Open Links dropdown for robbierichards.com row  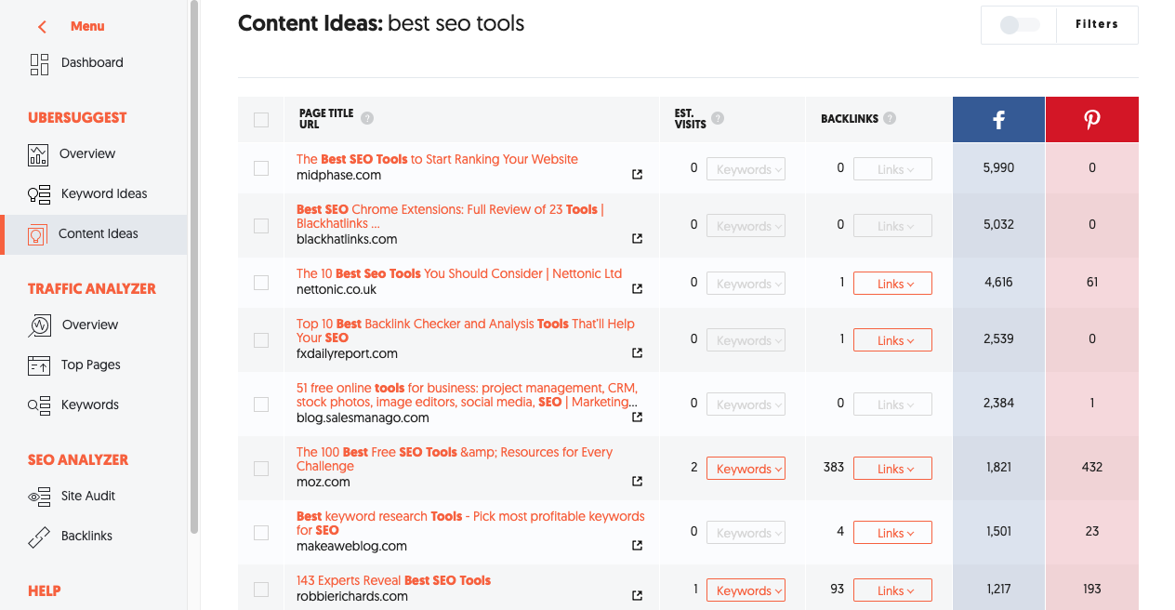click(x=892, y=590)
